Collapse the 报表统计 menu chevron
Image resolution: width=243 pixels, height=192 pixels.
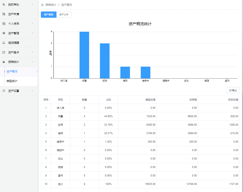tap(32, 62)
